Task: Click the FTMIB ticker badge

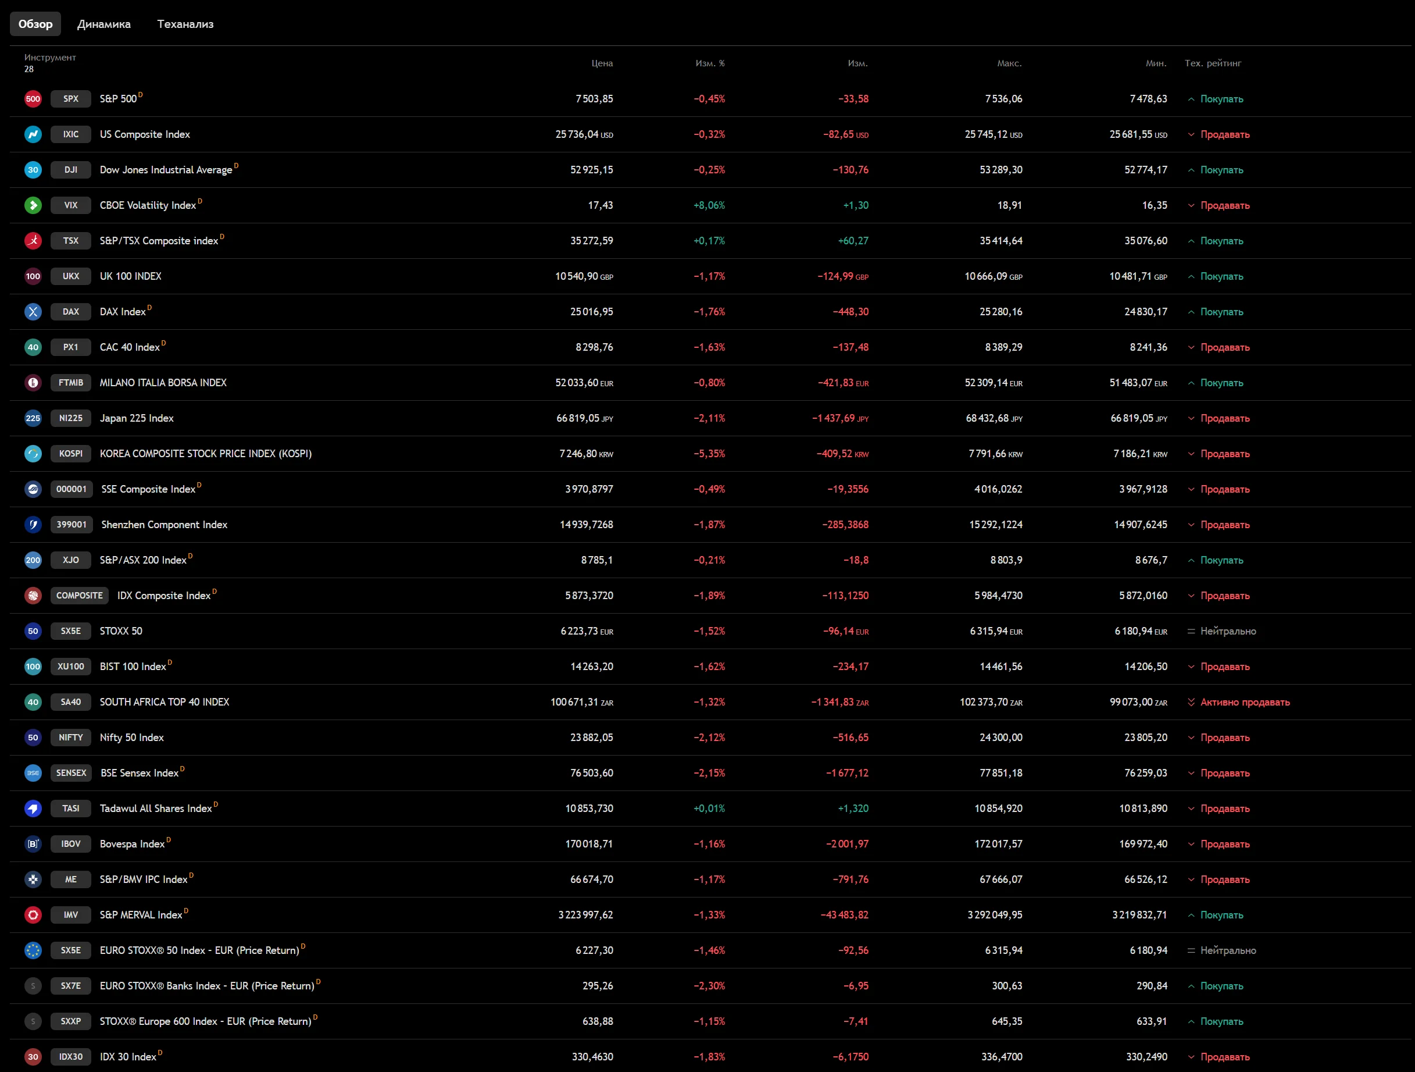Action: click(71, 383)
